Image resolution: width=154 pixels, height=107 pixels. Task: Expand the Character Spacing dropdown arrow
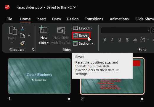tap(148, 40)
